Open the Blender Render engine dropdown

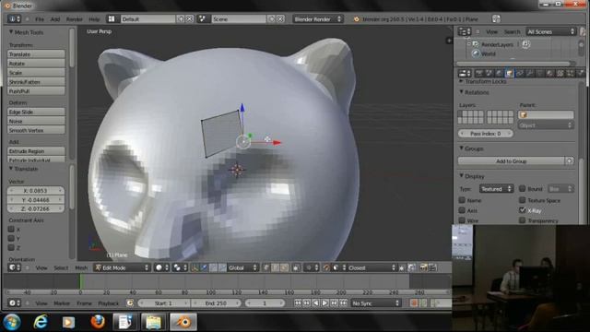tap(318, 18)
